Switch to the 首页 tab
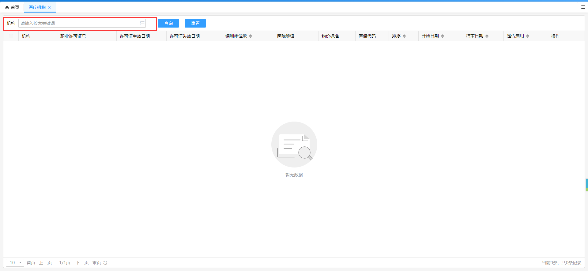Viewport: 588px width, 271px height. [x=12, y=7]
